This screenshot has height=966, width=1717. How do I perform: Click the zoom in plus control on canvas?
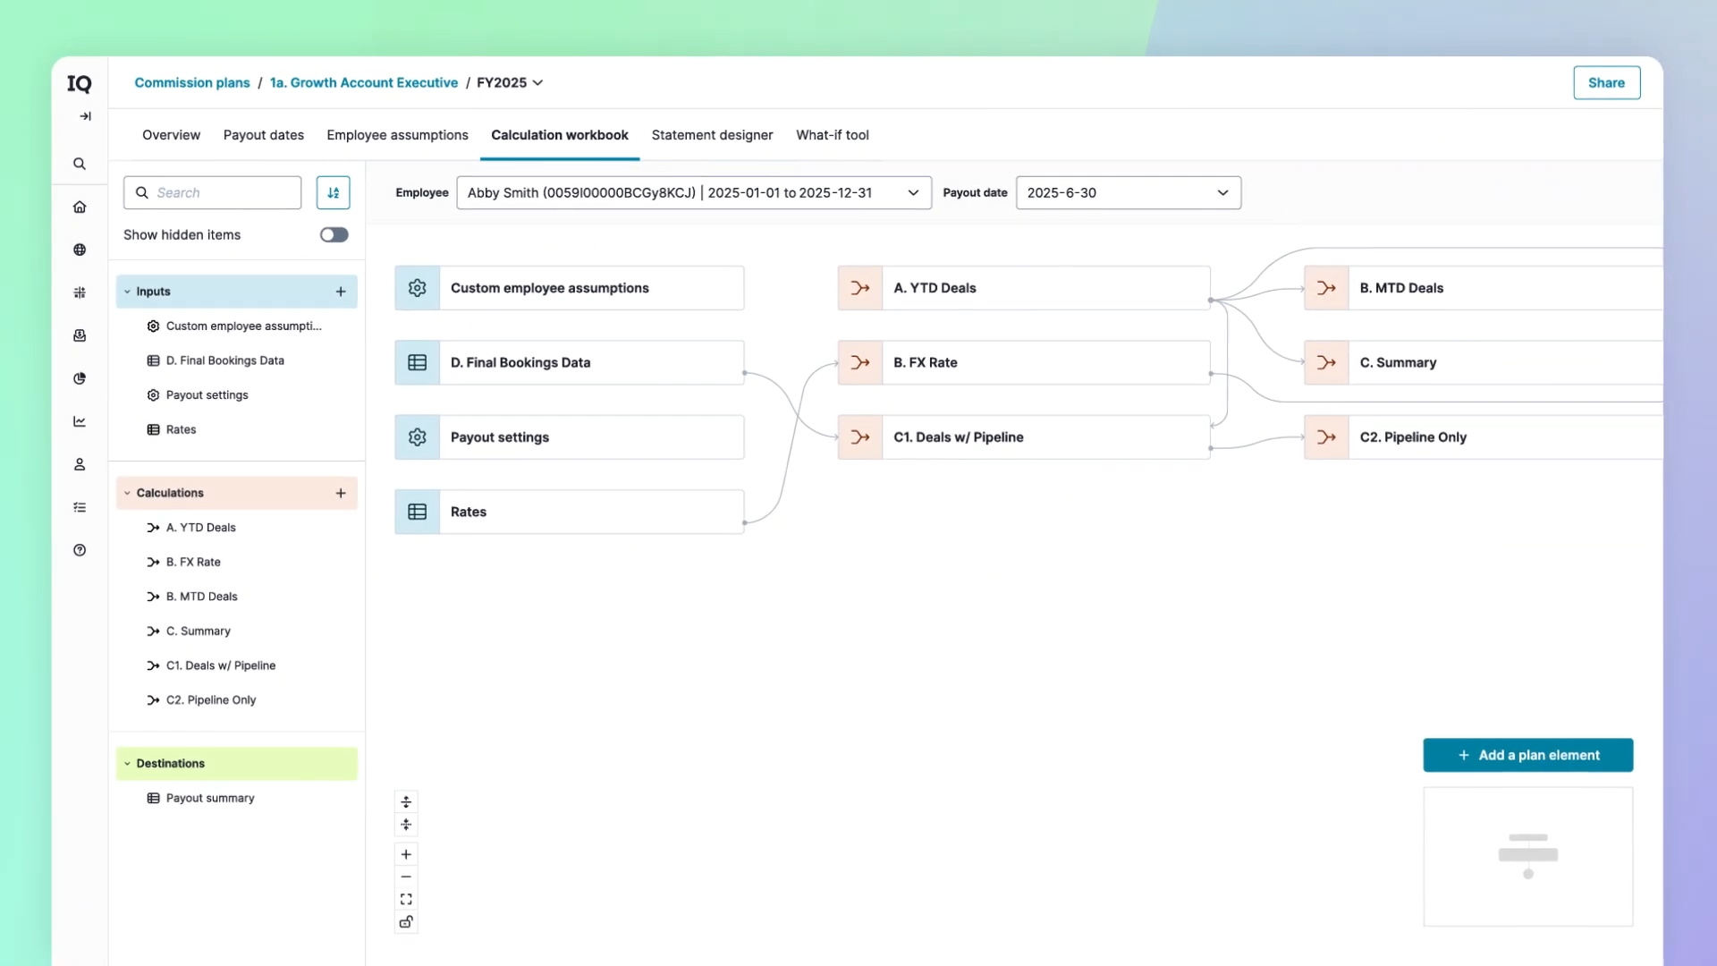tap(406, 854)
